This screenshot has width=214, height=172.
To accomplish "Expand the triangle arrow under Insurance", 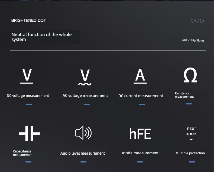I will 191,139.
